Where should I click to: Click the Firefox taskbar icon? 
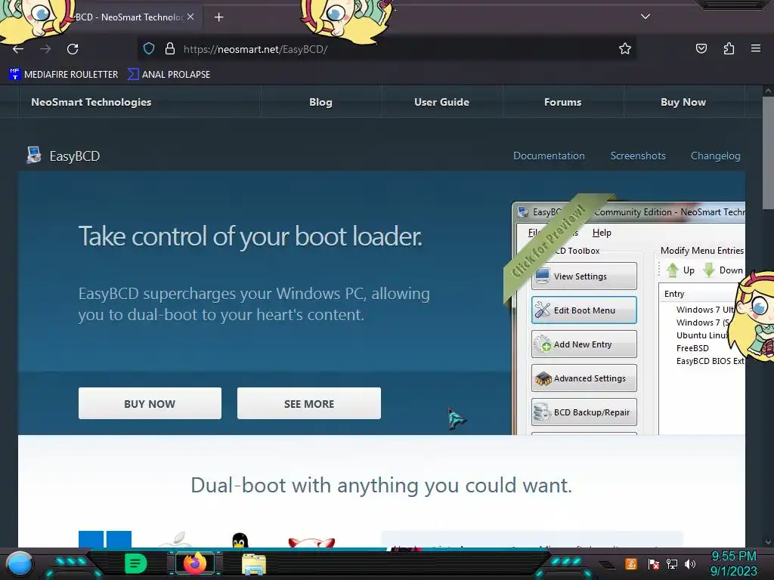[195, 563]
